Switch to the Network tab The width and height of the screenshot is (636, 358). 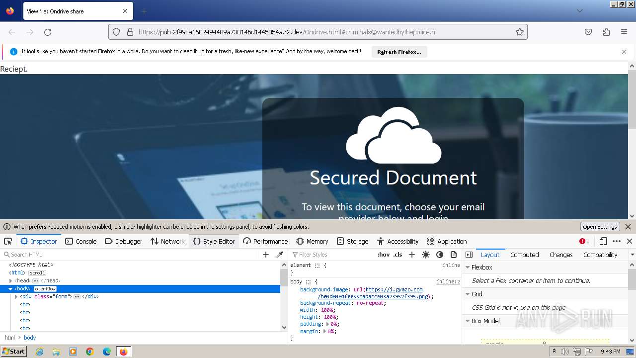point(167,241)
